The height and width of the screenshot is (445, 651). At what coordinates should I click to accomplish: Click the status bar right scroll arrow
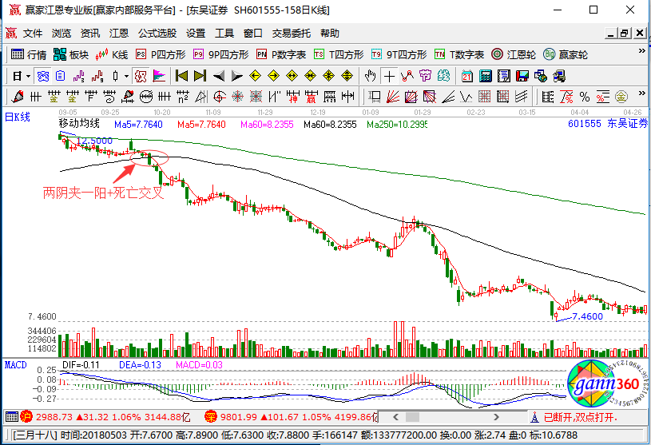tap(496, 417)
